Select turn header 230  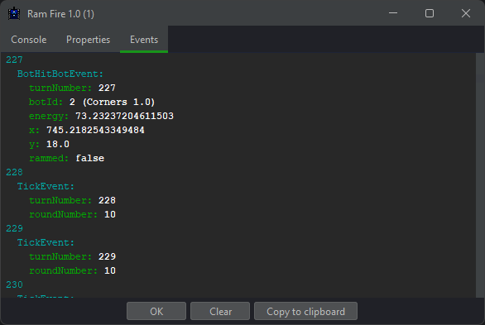point(14,284)
